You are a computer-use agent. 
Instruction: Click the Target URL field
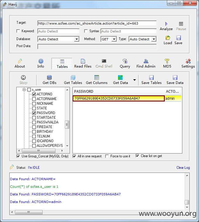(97, 23)
